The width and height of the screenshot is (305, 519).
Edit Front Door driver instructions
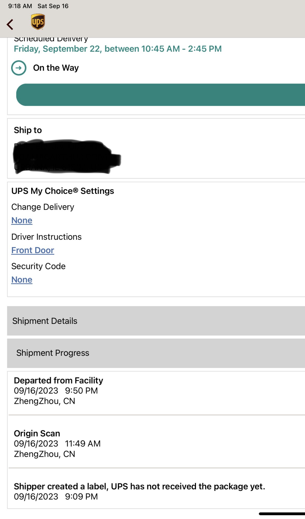click(33, 250)
